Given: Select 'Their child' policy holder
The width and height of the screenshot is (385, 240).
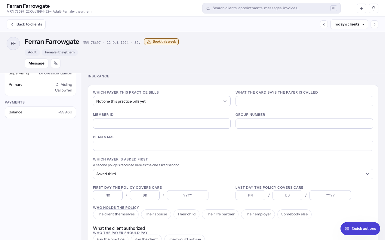Looking at the screenshot, I should pos(186,214).
